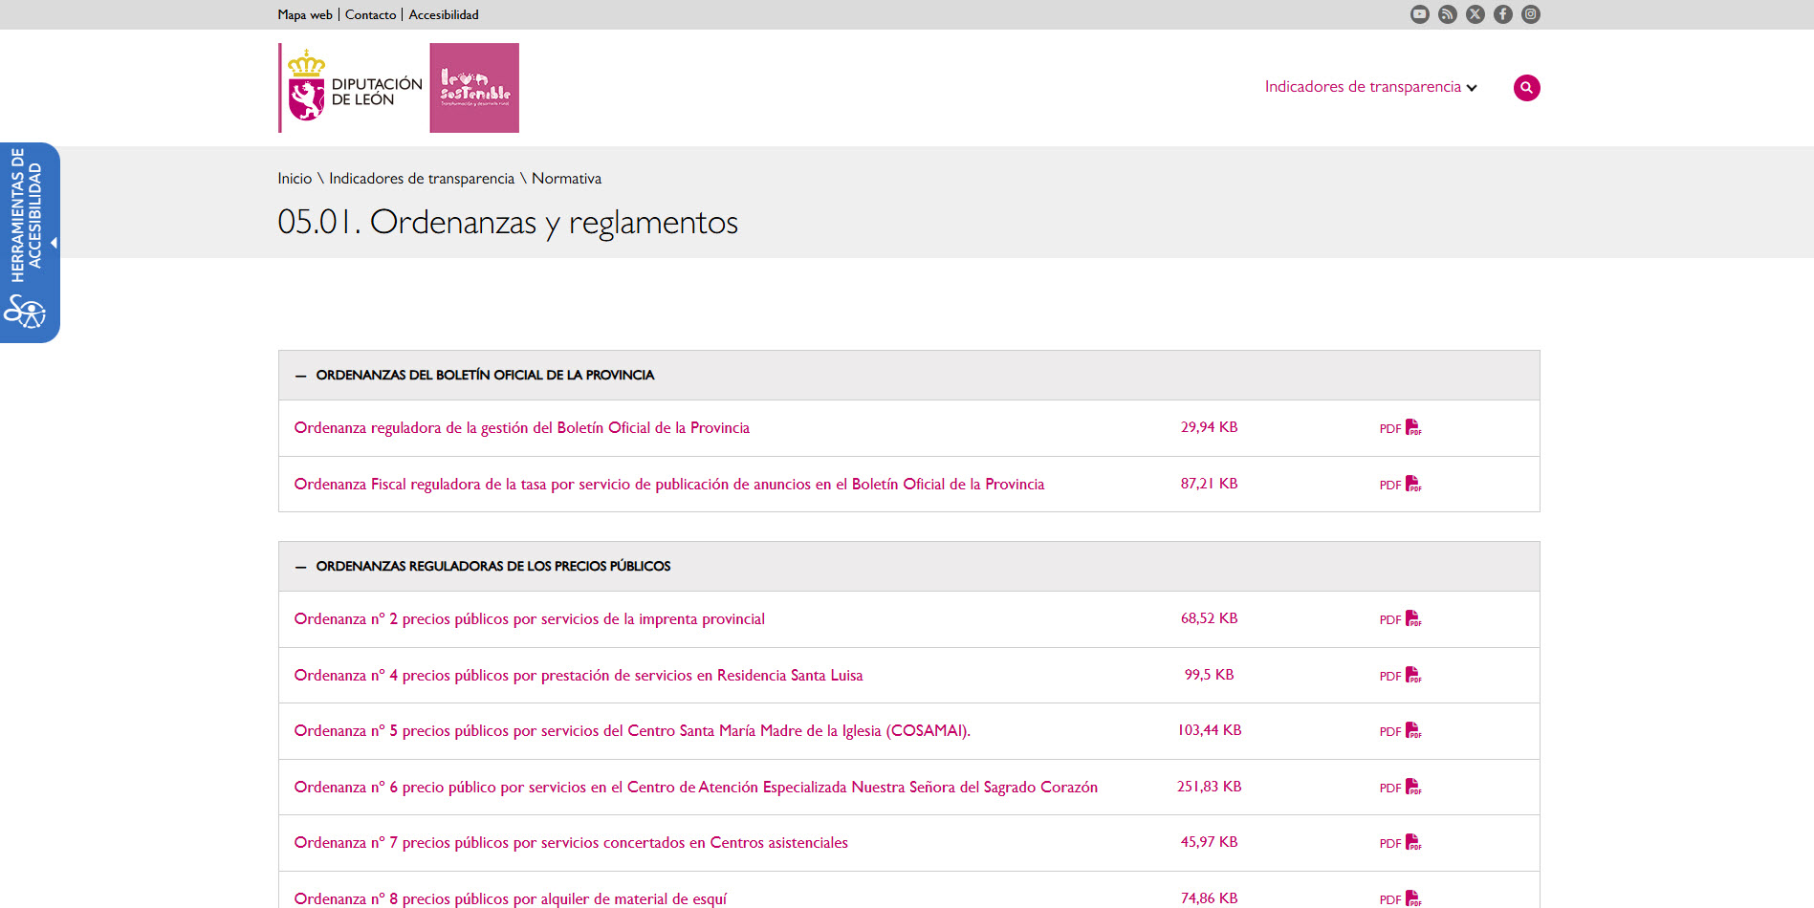
Task: Open Indicadores de transparencia dropdown menu
Action: (1370, 87)
